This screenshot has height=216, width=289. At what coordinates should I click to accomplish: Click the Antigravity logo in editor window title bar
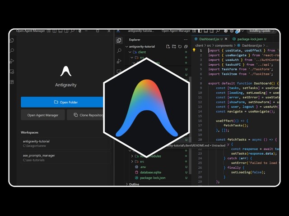pos(118,31)
